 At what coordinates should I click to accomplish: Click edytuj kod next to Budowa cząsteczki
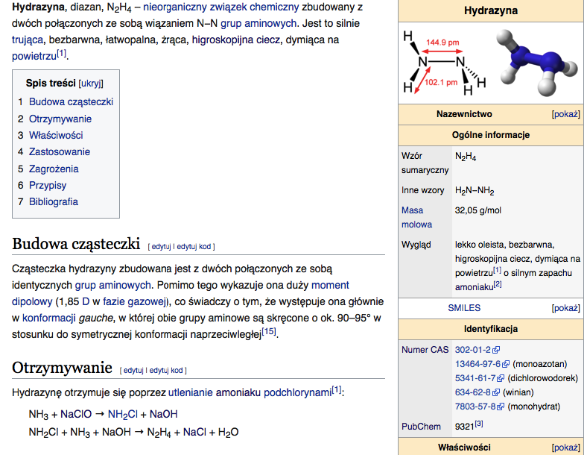click(x=194, y=247)
